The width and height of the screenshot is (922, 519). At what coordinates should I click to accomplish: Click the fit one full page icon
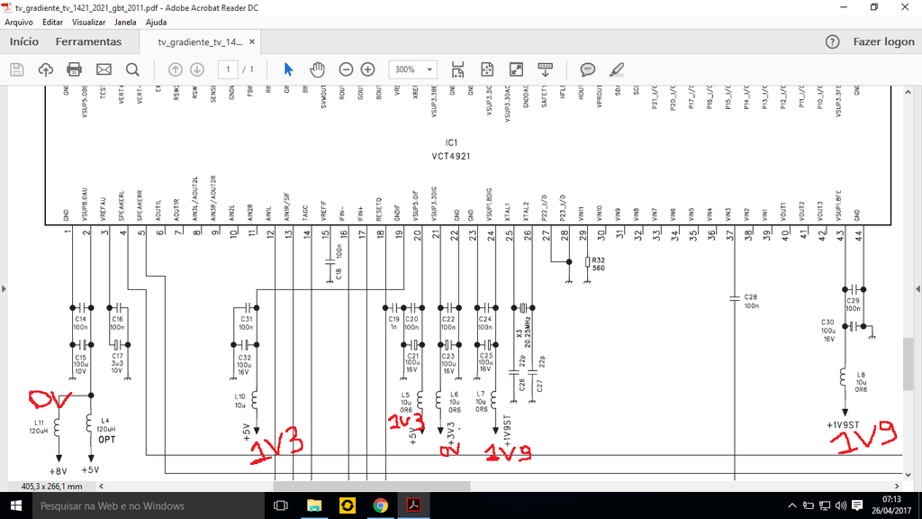pyautogui.click(x=487, y=69)
